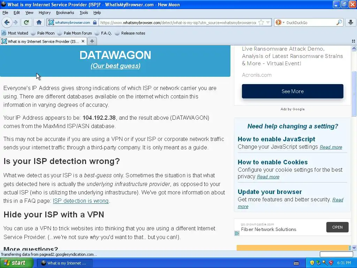Viewport: 357px width, 268px height.
Task: Click scrollbar up arrow on the page
Action: pyautogui.click(x=354, y=48)
